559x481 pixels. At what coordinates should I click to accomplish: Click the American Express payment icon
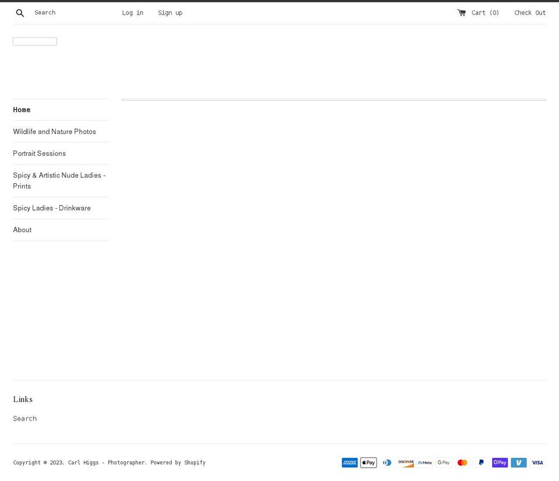pyautogui.click(x=350, y=462)
